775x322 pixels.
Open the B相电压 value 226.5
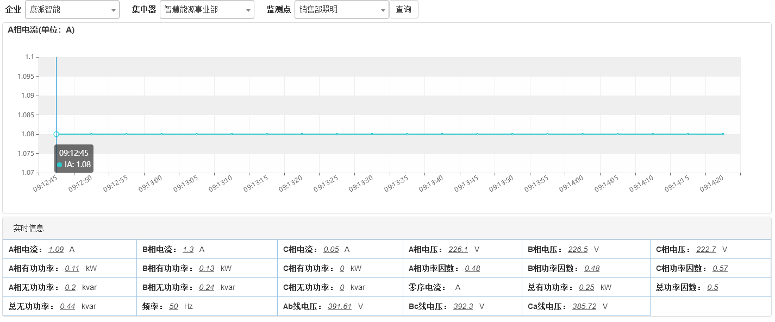click(x=577, y=249)
